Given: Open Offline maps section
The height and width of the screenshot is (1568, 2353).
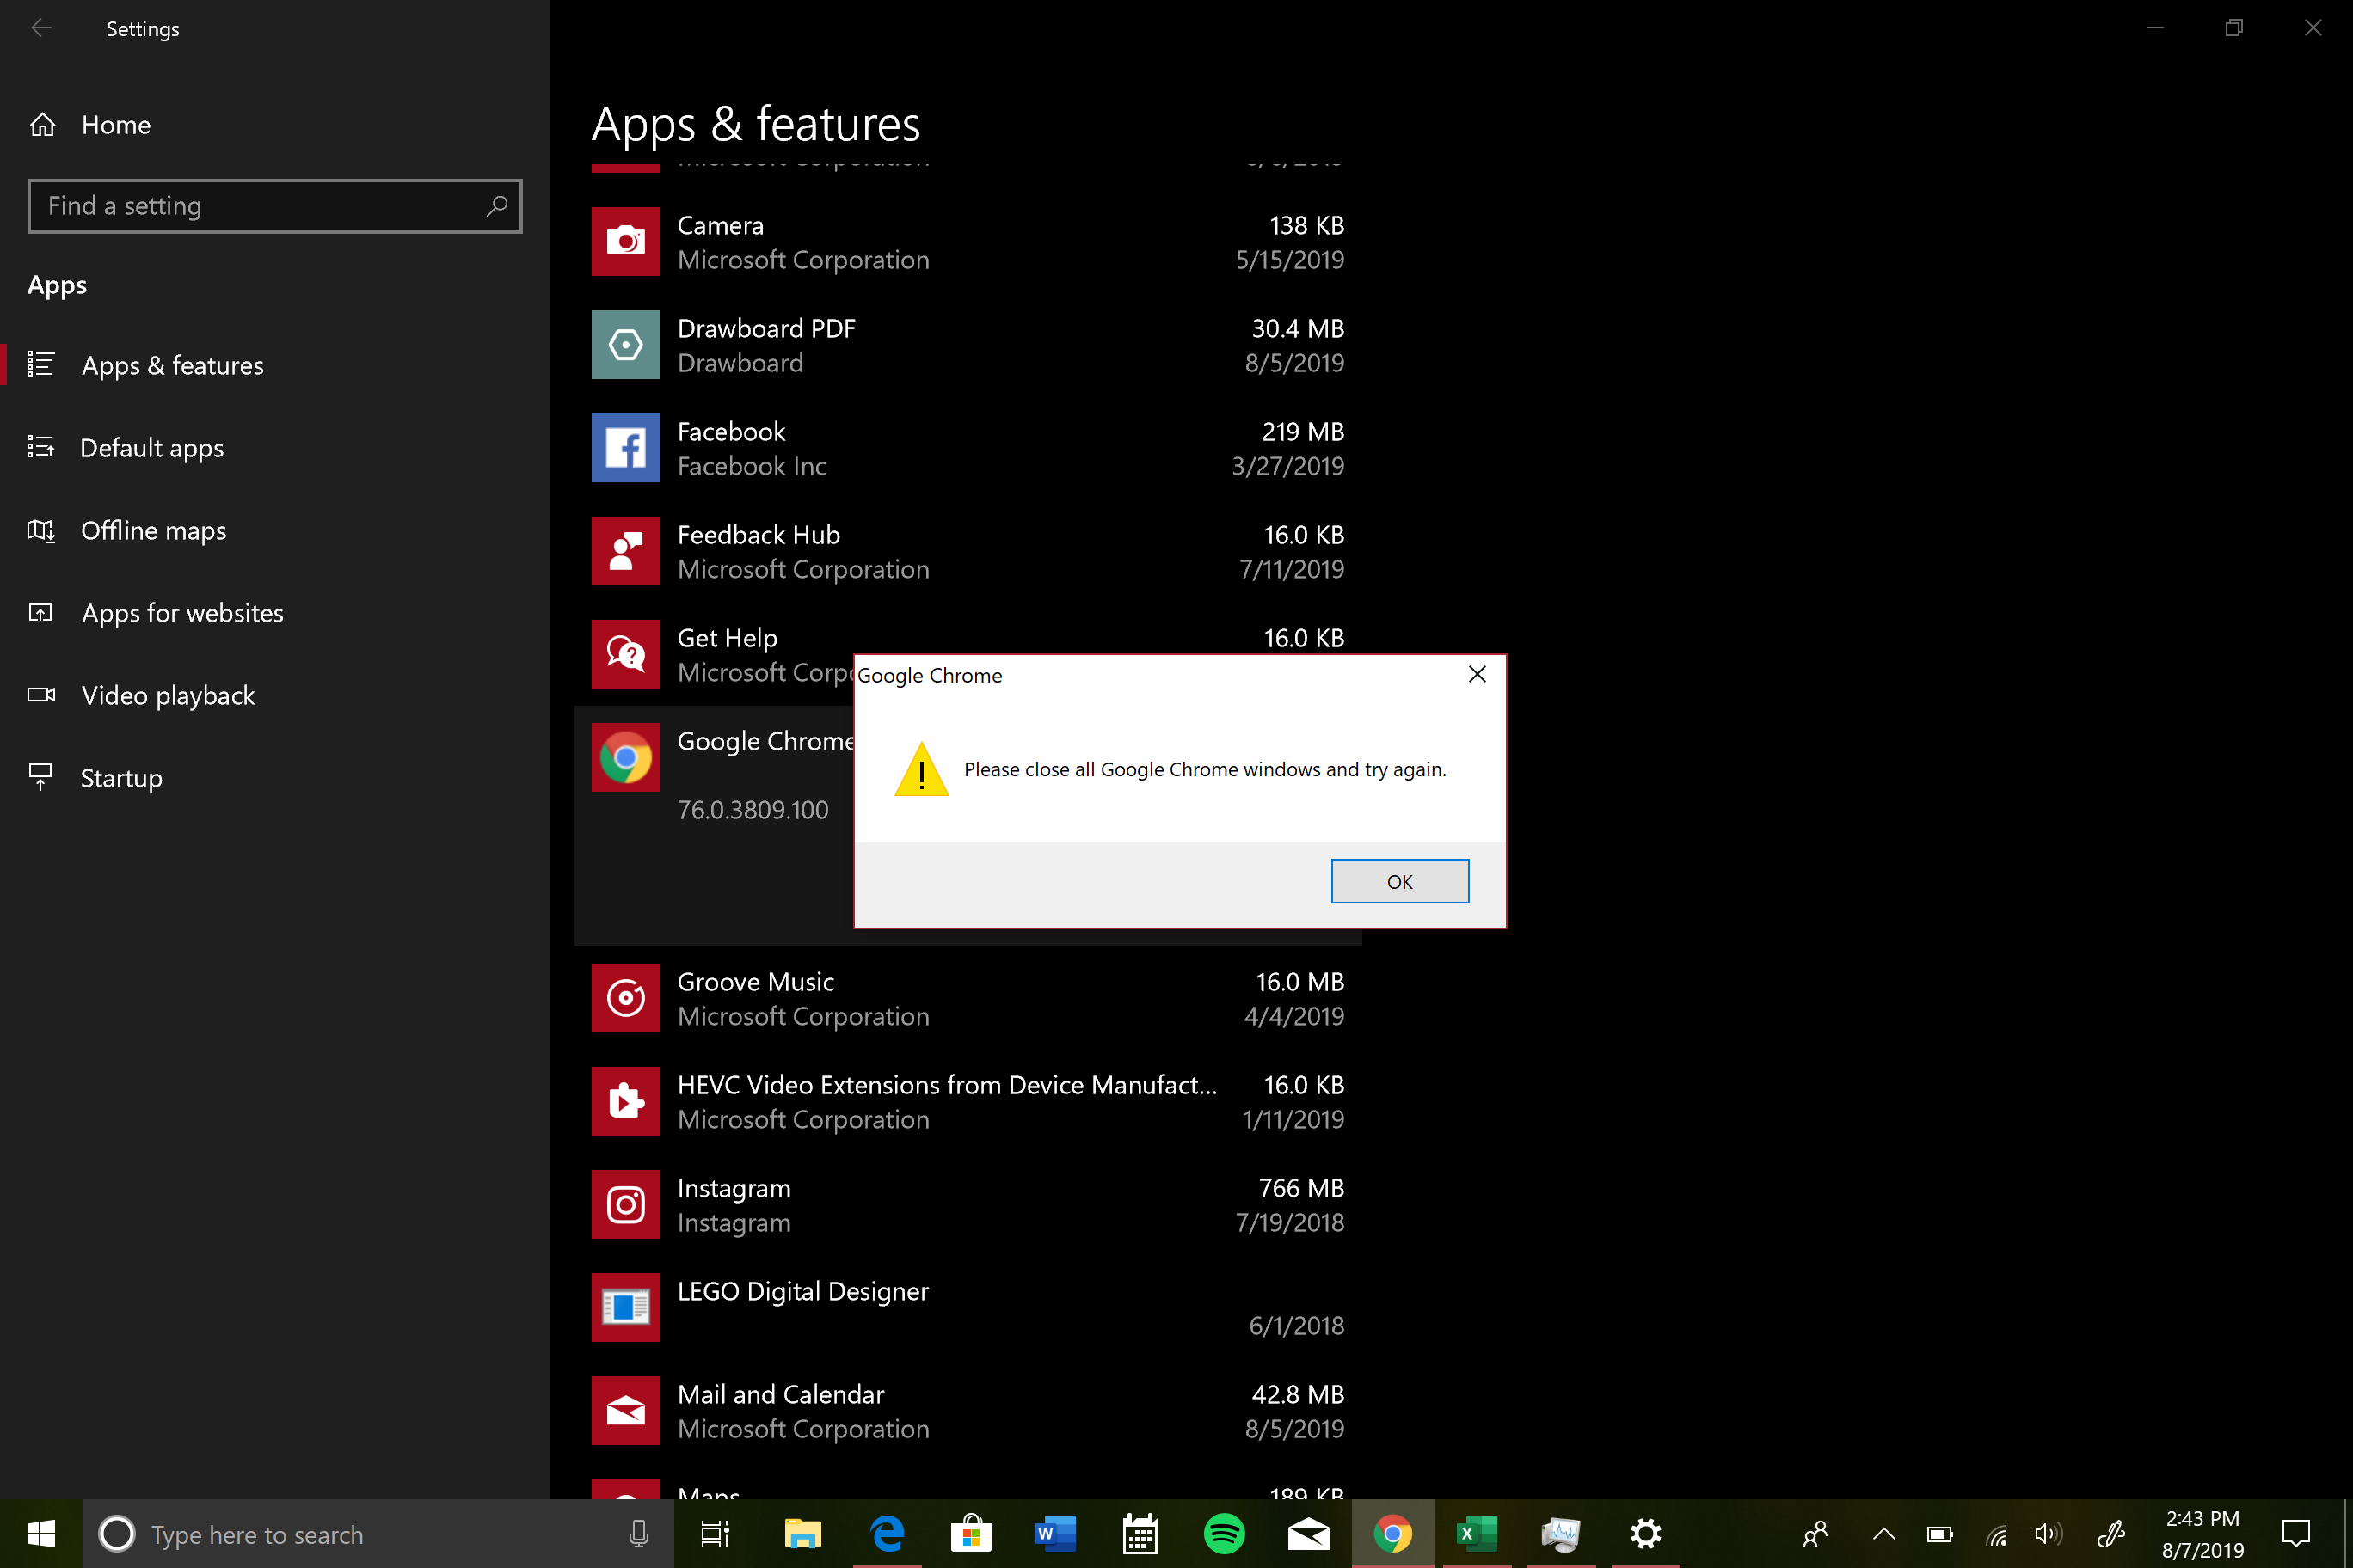Looking at the screenshot, I should (275, 530).
